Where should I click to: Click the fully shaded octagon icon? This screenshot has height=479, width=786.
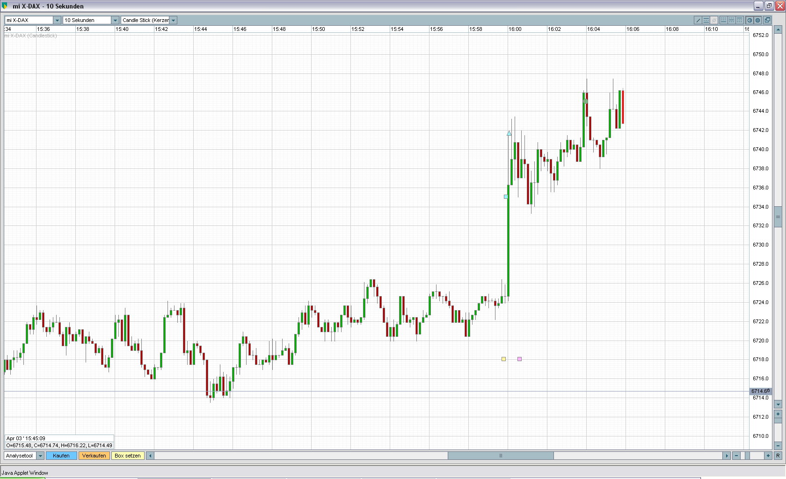(x=757, y=20)
